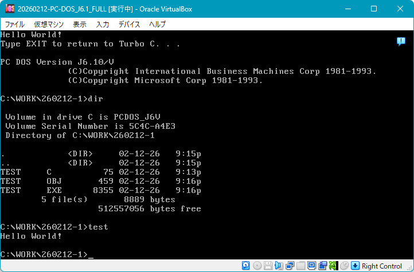Click the shared folders status icon
The height and width of the screenshot is (272, 414).
tap(300, 266)
